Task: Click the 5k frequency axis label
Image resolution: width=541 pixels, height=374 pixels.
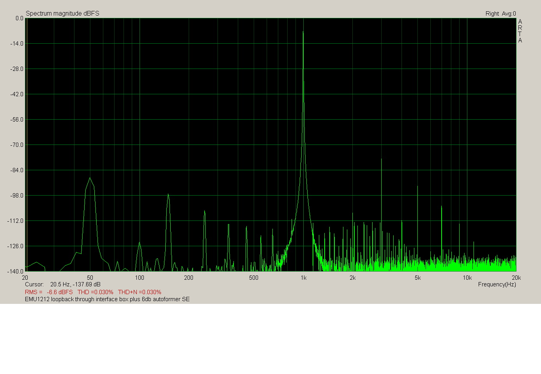Action: coord(418,278)
